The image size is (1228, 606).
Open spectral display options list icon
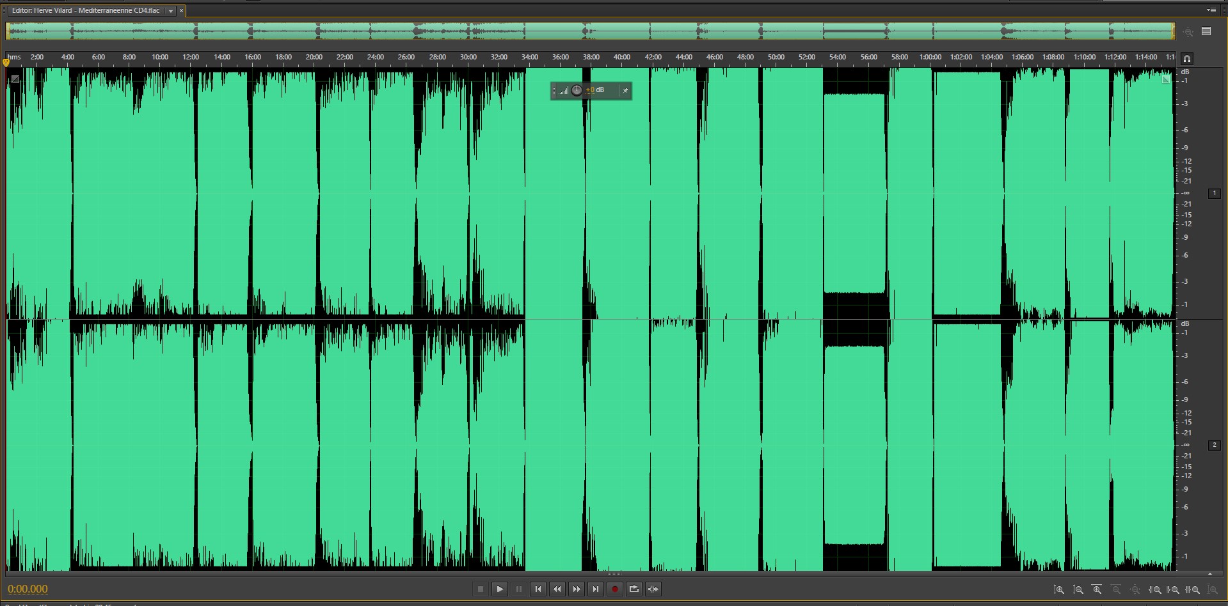[1206, 31]
